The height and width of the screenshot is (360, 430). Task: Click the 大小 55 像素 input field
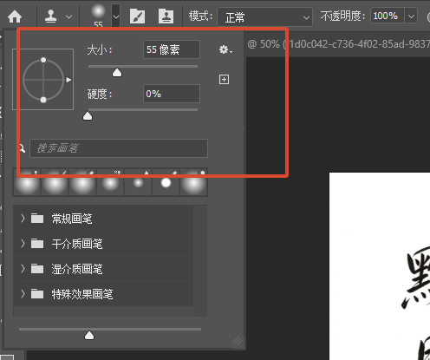pyautogui.click(x=172, y=49)
